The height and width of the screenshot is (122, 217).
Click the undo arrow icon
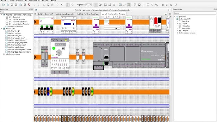(x=34, y=5)
